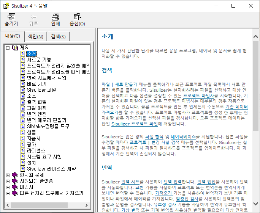This screenshot has height=213, width=260.
Task: Click the 뒤로 (Back) arrow icon
Action: coord(33,17)
